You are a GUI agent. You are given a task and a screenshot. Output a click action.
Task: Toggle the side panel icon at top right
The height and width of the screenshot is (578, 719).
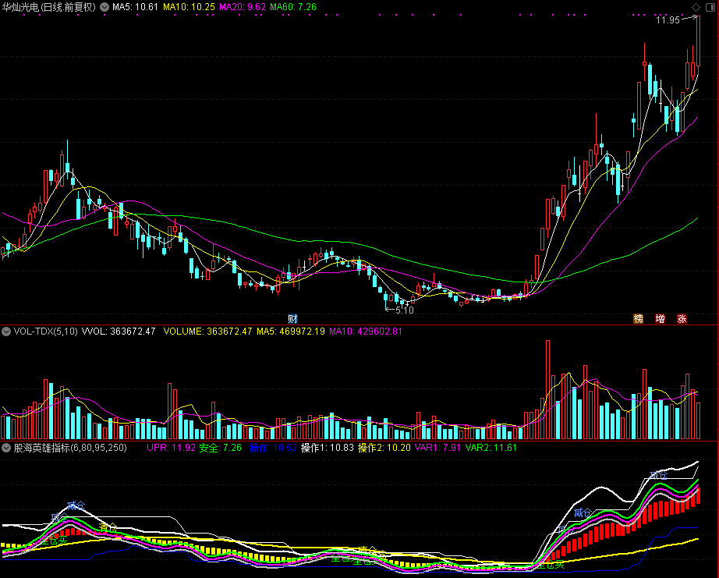[x=710, y=7]
